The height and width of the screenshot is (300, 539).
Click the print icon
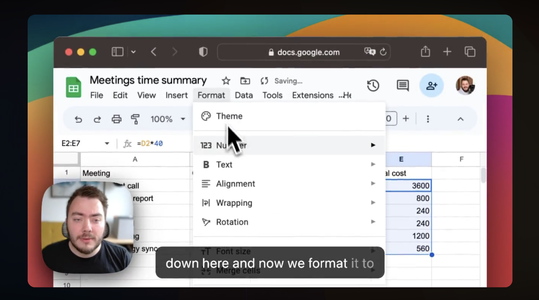117,119
